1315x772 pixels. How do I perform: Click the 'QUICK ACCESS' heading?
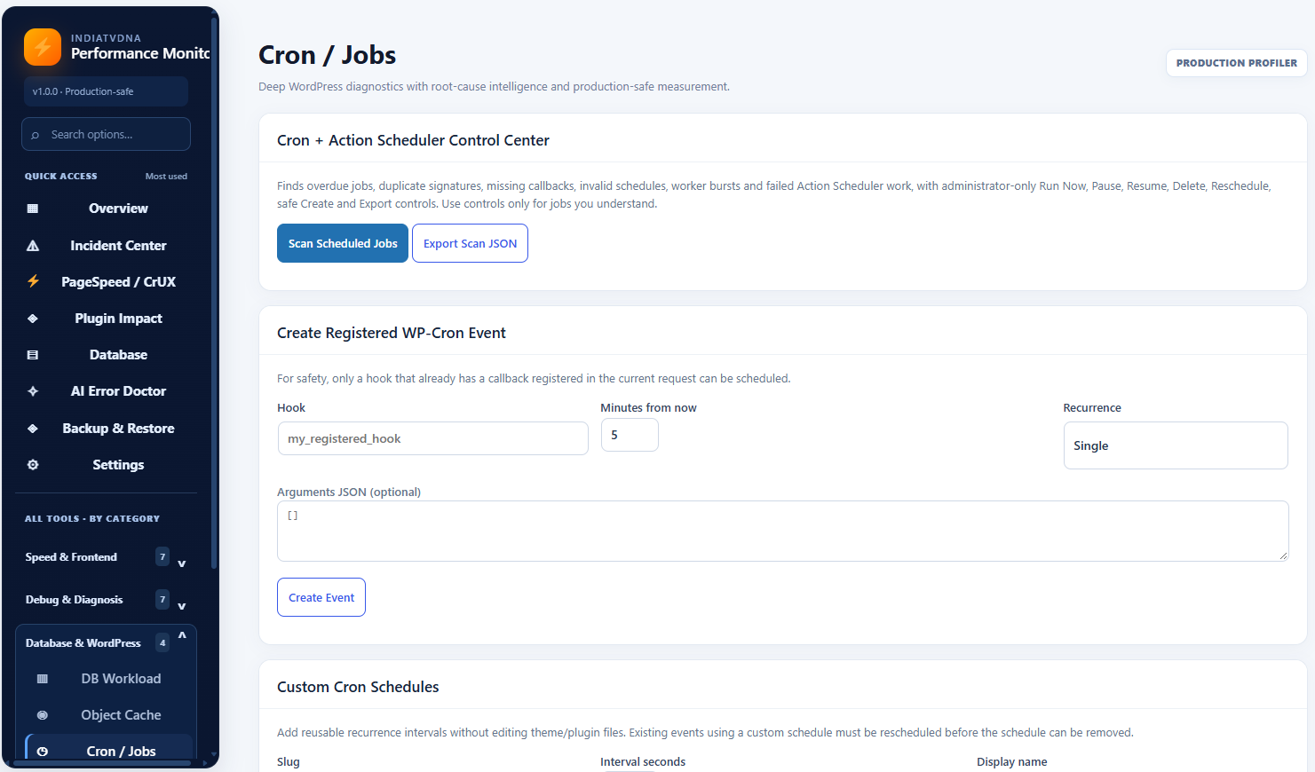click(60, 177)
